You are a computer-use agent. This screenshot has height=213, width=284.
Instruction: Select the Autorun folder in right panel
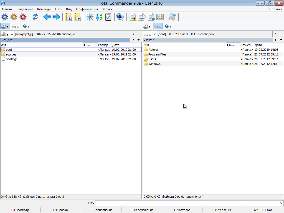click(213, 50)
